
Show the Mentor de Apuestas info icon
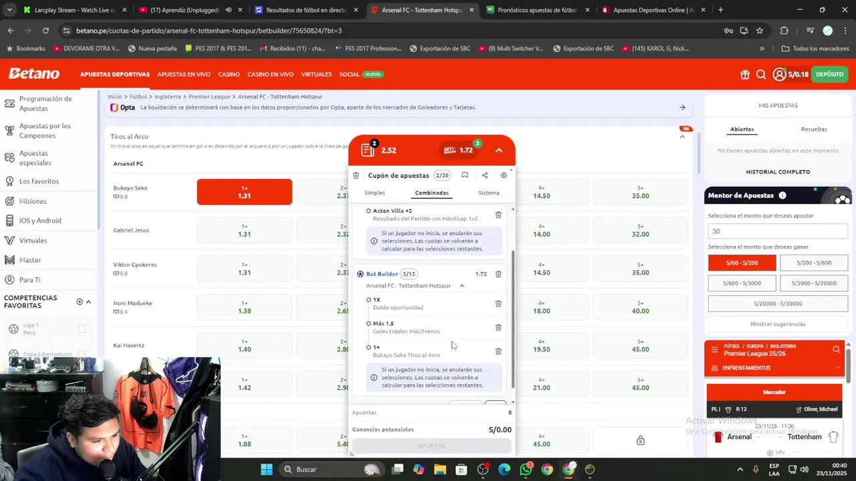[782, 196]
